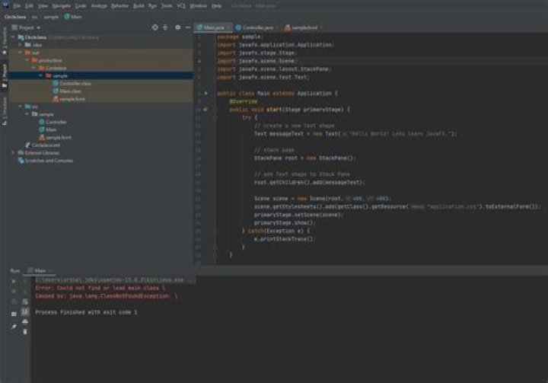Open the Tools menu
This screenshot has width=548, height=383.
coord(167,6)
